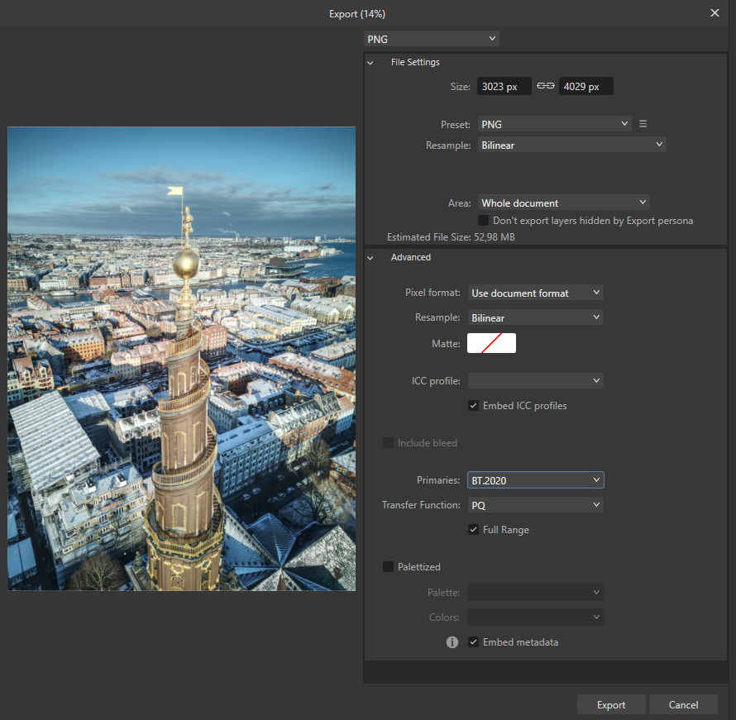Collapse the Advanced section
This screenshot has width=736, height=720.
tap(370, 257)
